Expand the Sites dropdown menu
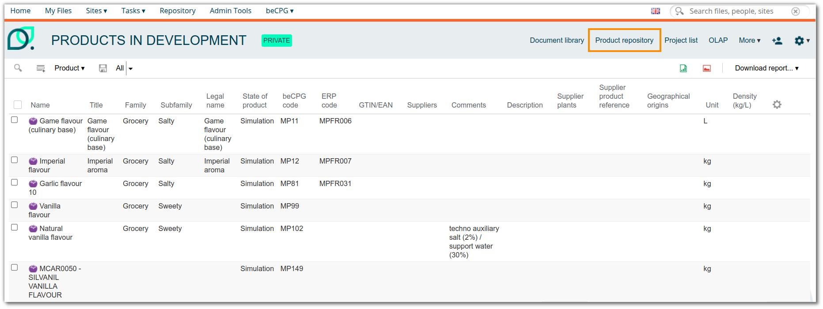The width and height of the screenshot is (823, 309). tap(96, 11)
